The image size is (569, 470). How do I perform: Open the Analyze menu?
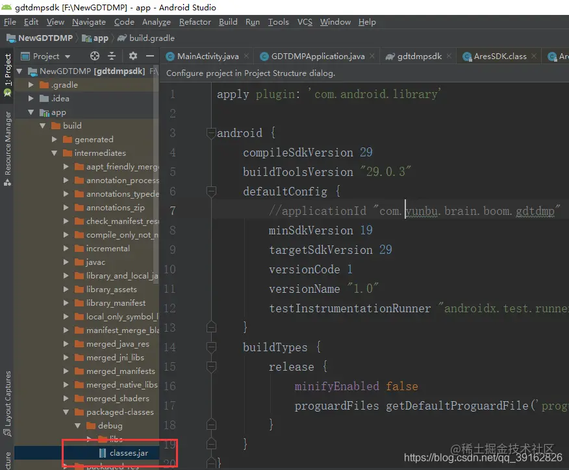tap(157, 22)
